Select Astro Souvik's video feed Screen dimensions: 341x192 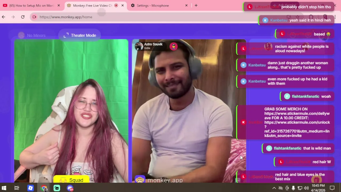(x=189, y=111)
